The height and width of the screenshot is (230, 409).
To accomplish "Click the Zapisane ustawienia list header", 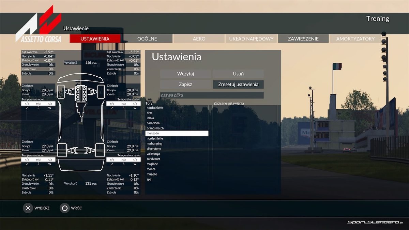I will [x=229, y=103].
